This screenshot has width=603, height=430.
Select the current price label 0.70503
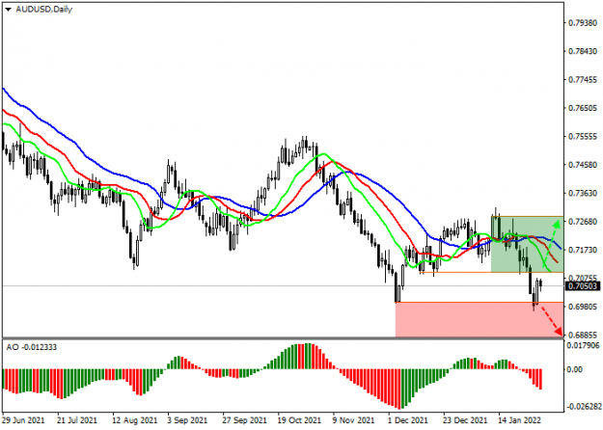tap(583, 286)
